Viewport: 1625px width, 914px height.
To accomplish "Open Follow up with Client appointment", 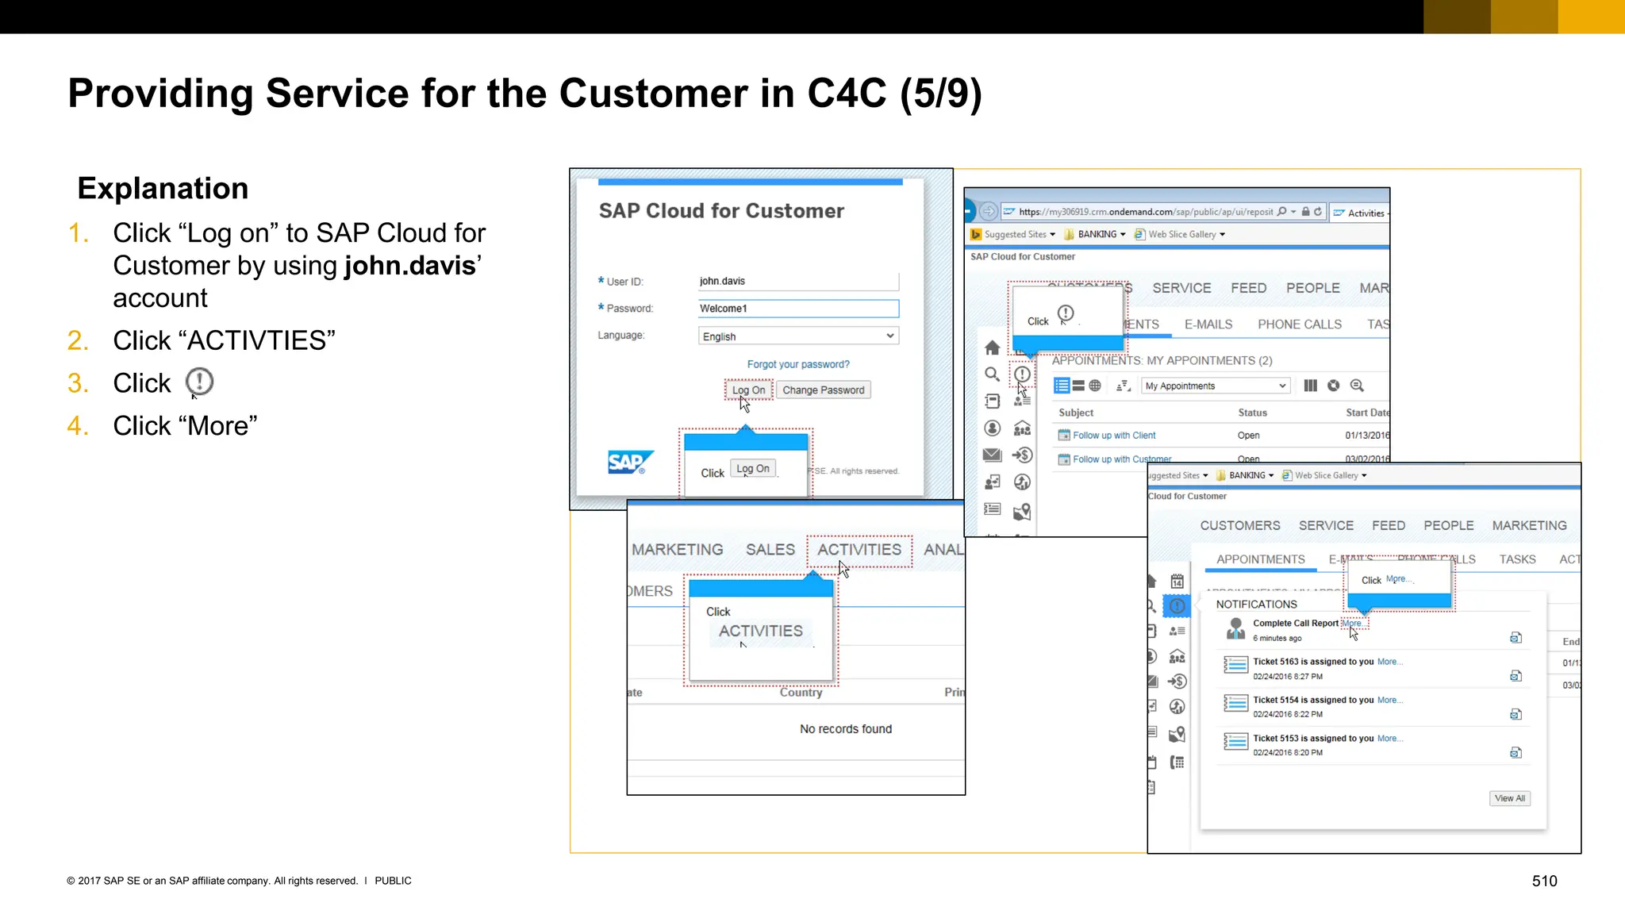I will [x=1114, y=436].
